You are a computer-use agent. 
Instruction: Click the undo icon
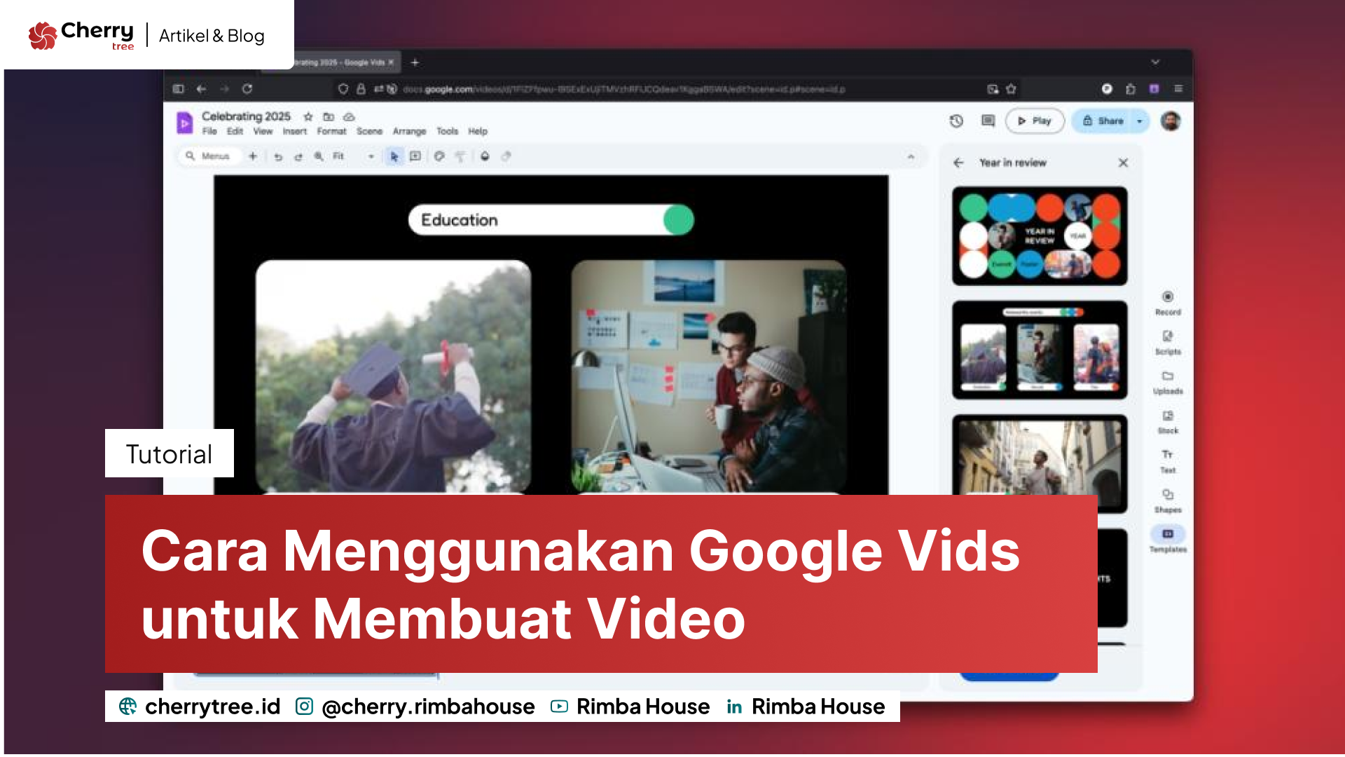[278, 156]
